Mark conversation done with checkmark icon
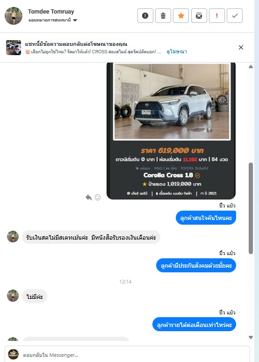Viewport: 259px width, 362px height. tap(235, 16)
